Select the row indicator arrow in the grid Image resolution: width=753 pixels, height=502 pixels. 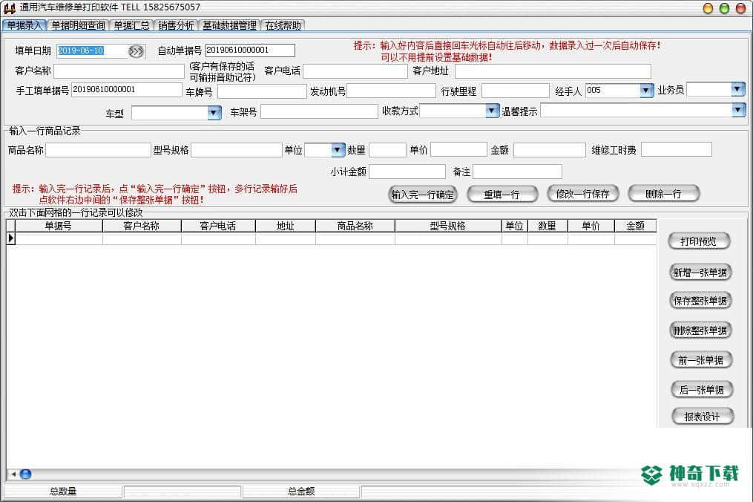click(11, 238)
